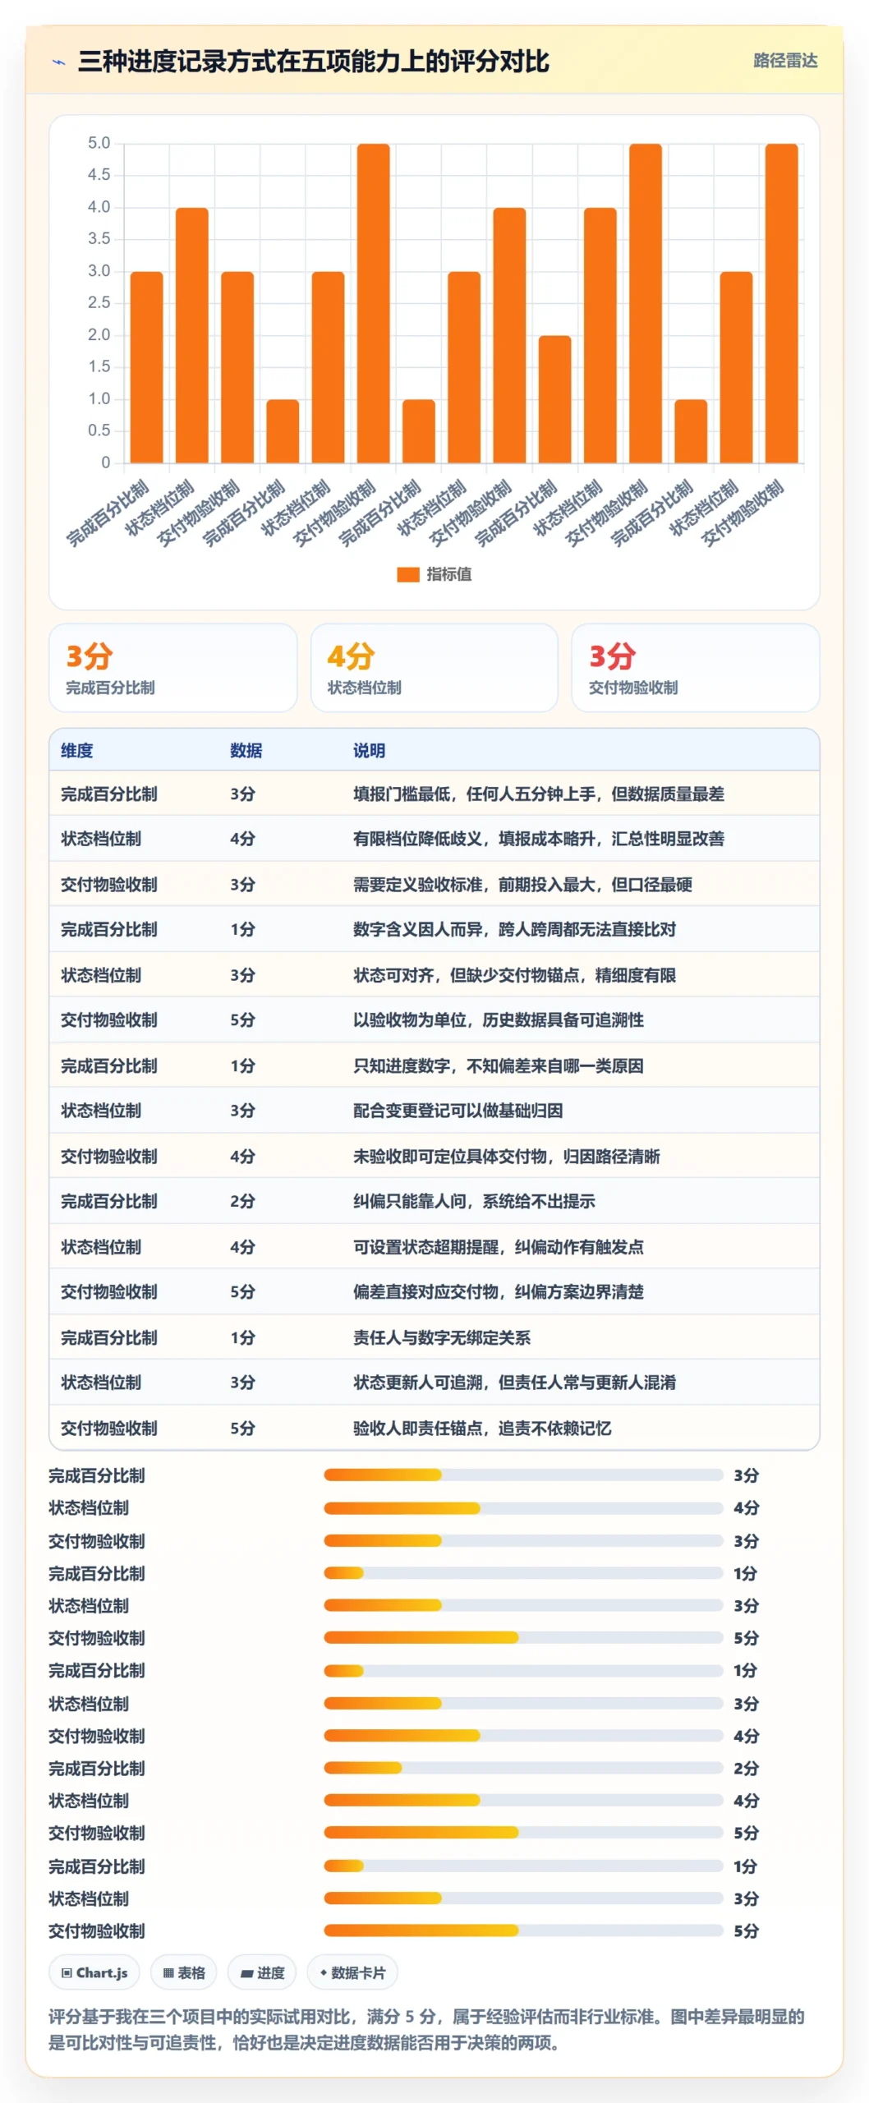Select the row 配合变更登记可以做基础归因
869x2103 pixels.
[434, 1111]
